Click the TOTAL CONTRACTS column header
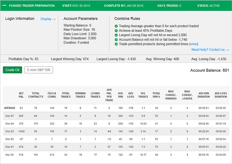232x164 pixels. coord(36,95)
